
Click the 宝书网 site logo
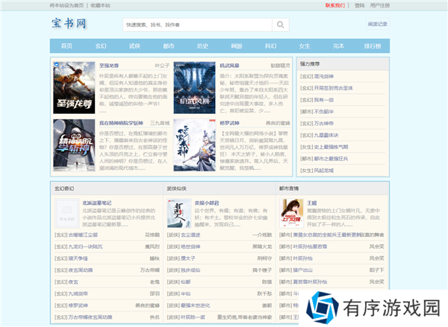click(x=69, y=23)
